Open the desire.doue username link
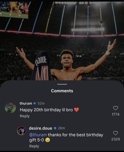 tap(41, 128)
